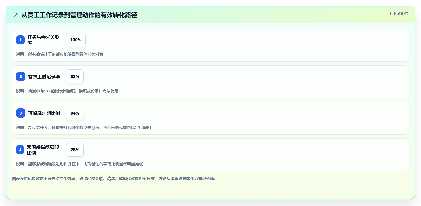The image size is (421, 206).
Task: Click the 可解释延期比例 label
Action: tap(44, 113)
